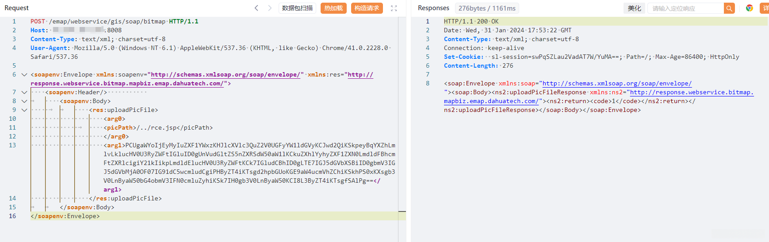769x242 pixels.
Task: Expand the Request panel to fullscreen
Action: tap(394, 8)
